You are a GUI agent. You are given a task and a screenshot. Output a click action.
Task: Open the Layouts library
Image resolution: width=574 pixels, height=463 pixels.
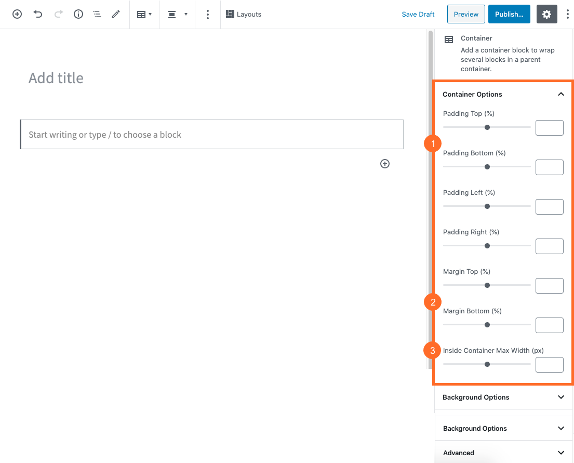pos(244,15)
